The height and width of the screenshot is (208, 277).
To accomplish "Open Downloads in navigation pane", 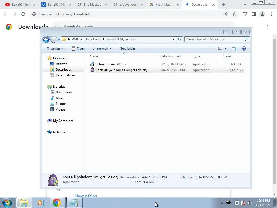I will [x=64, y=70].
